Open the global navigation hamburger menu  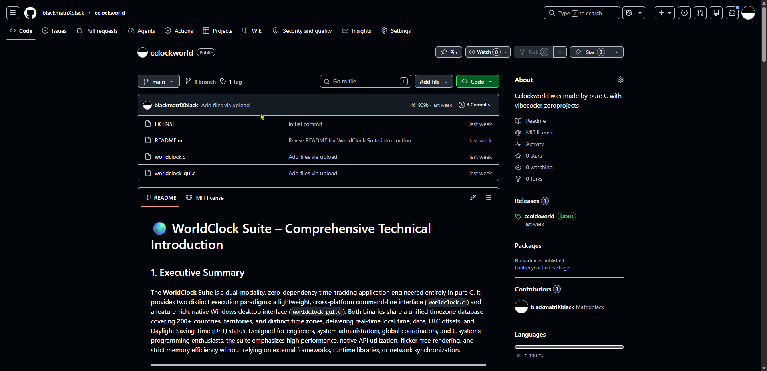coord(13,13)
